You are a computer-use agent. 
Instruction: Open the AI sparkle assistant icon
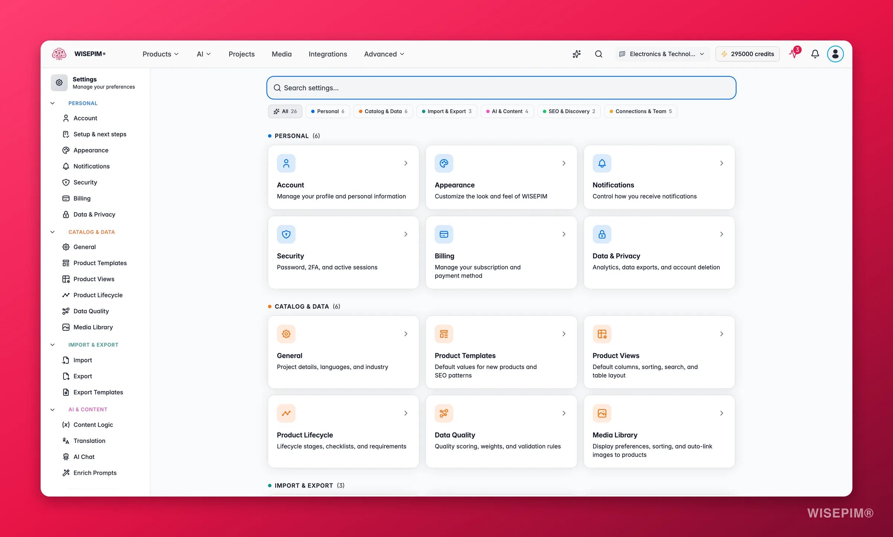click(x=576, y=54)
